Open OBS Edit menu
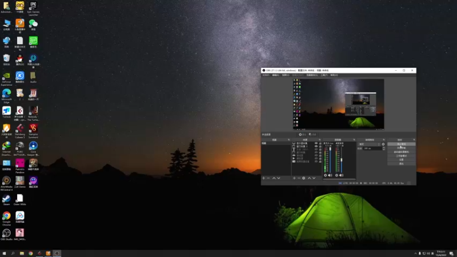Viewport: 457px width, 257px height. 275,75
